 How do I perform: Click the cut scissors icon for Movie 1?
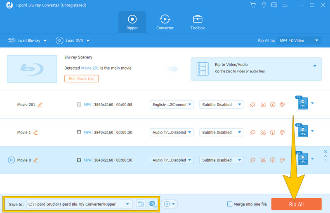(263, 132)
